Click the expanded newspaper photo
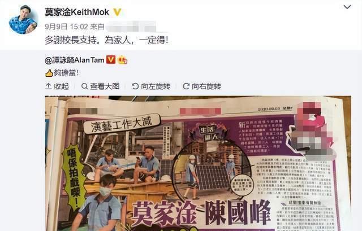Image resolution: width=362 pixels, height=231 pixels. 198,163
